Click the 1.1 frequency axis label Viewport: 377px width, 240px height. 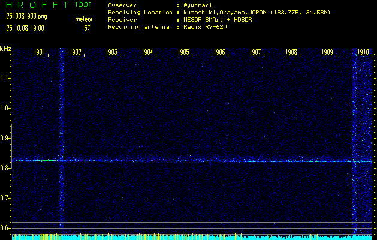click(x=5, y=78)
